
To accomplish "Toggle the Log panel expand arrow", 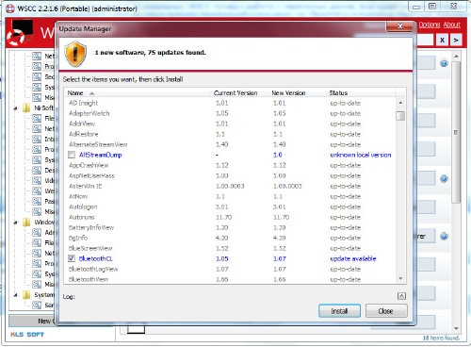I will (x=401, y=296).
